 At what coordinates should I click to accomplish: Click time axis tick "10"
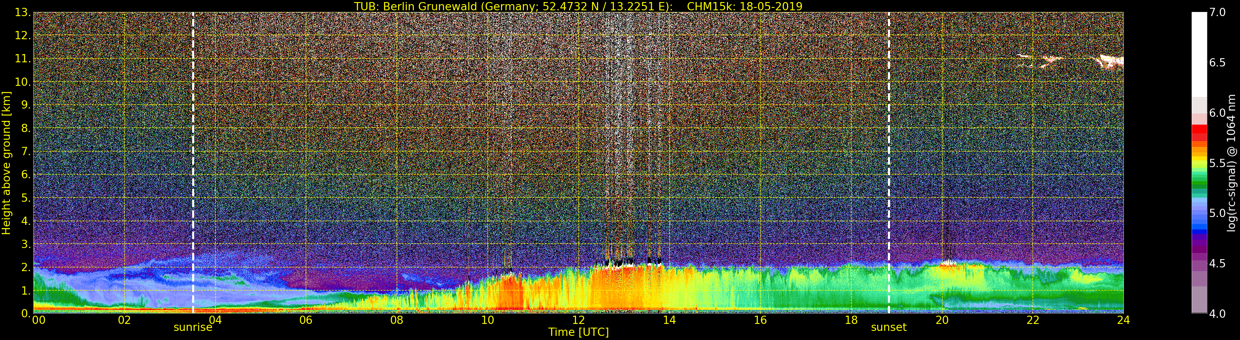click(488, 320)
